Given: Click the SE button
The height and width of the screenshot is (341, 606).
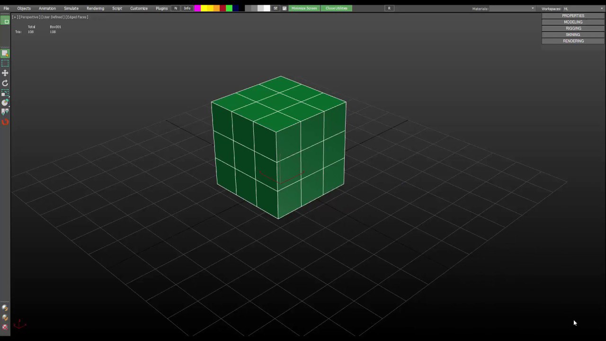Looking at the screenshot, I should point(276,9).
